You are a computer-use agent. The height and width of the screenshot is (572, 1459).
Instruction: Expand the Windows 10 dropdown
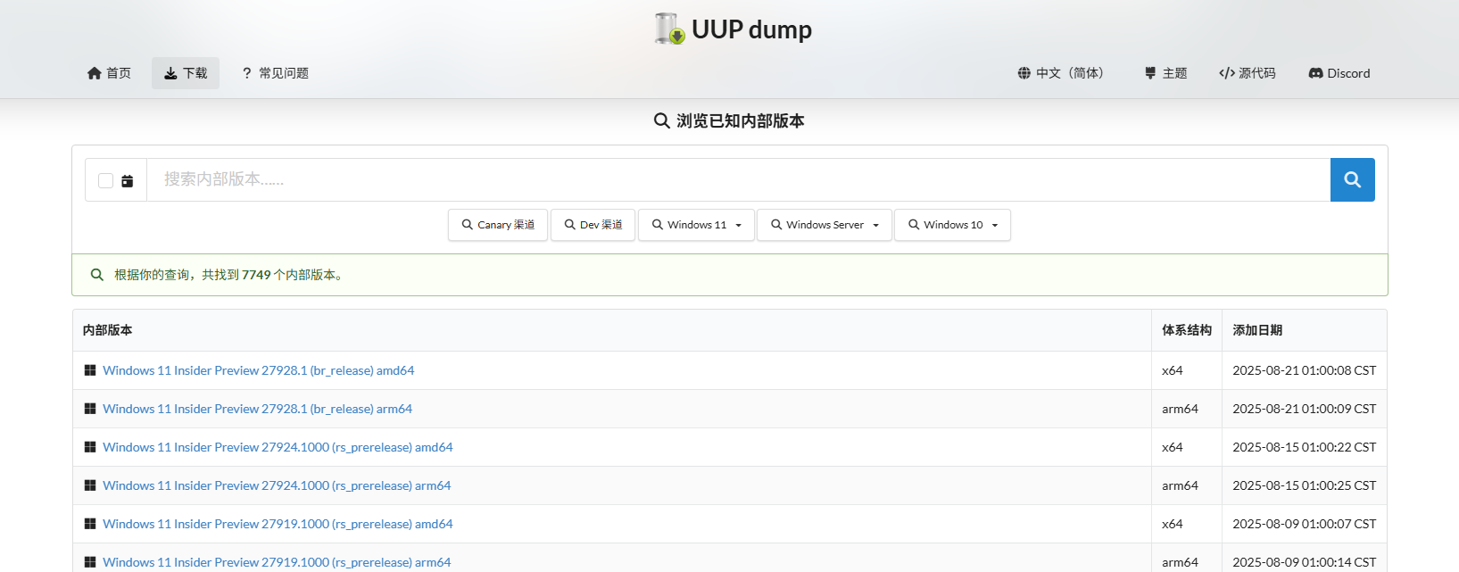(952, 225)
